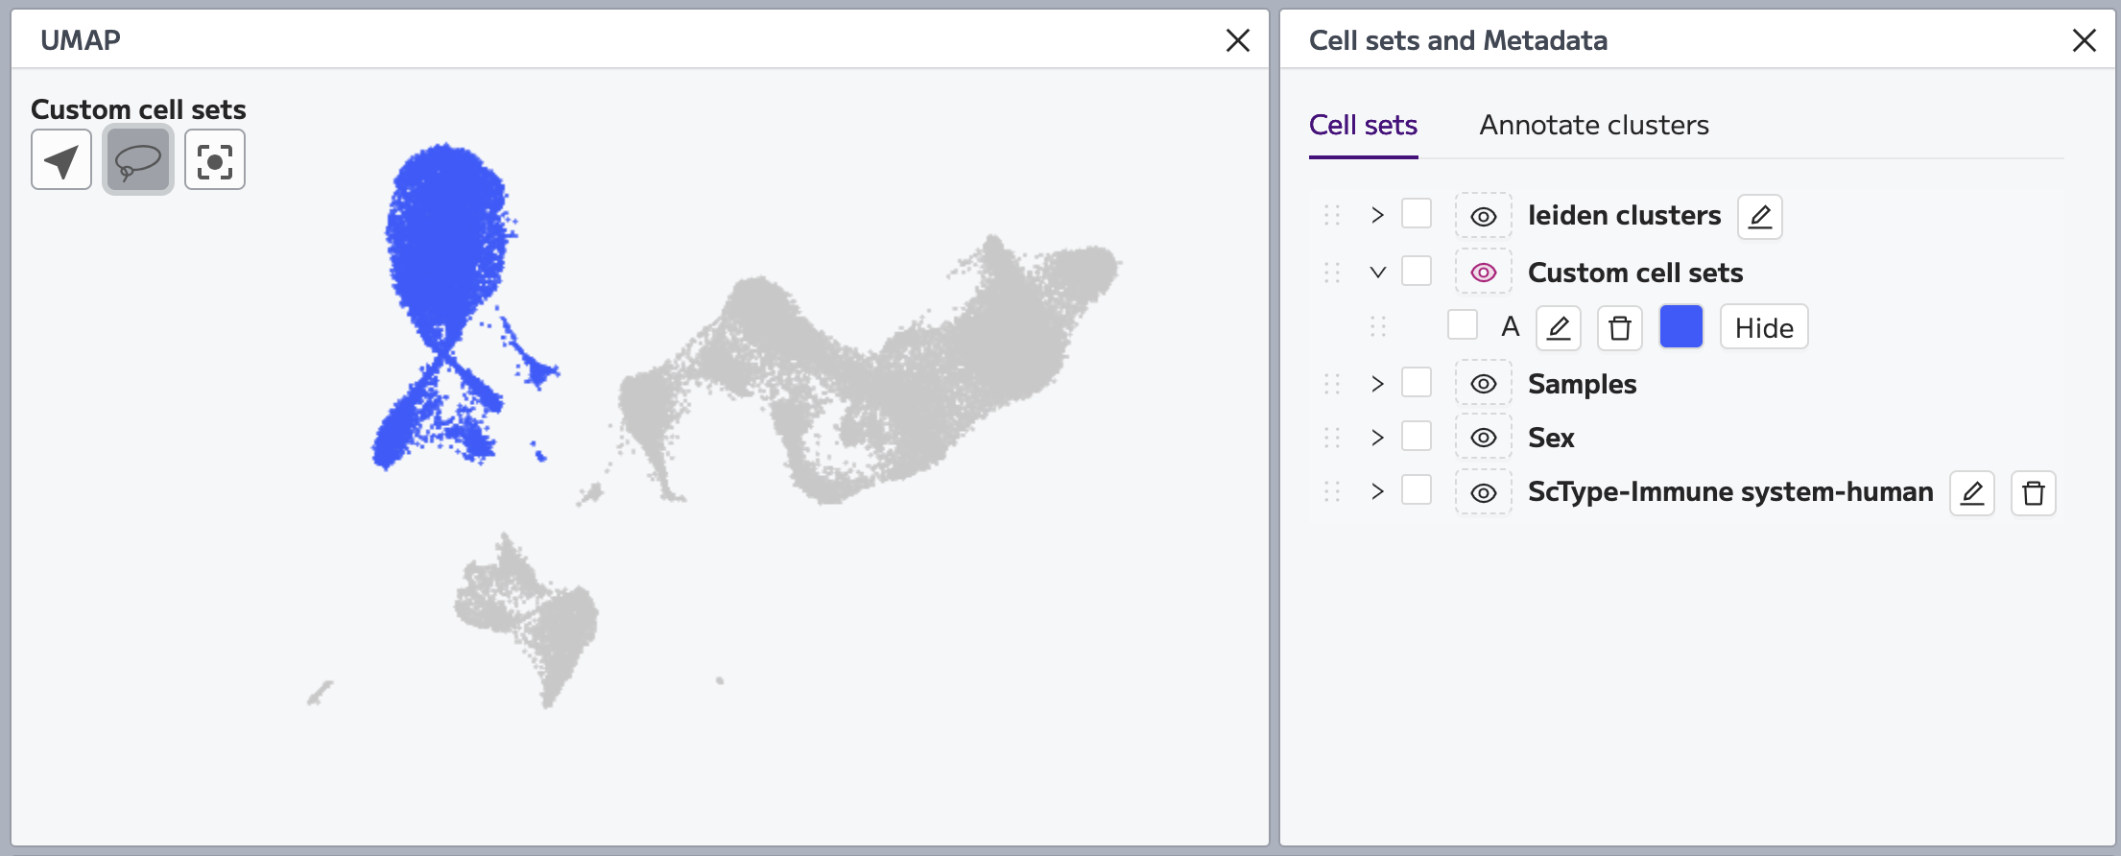Toggle eye icon for Sex
Viewport: 2121px width, 856px height.
tap(1484, 438)
